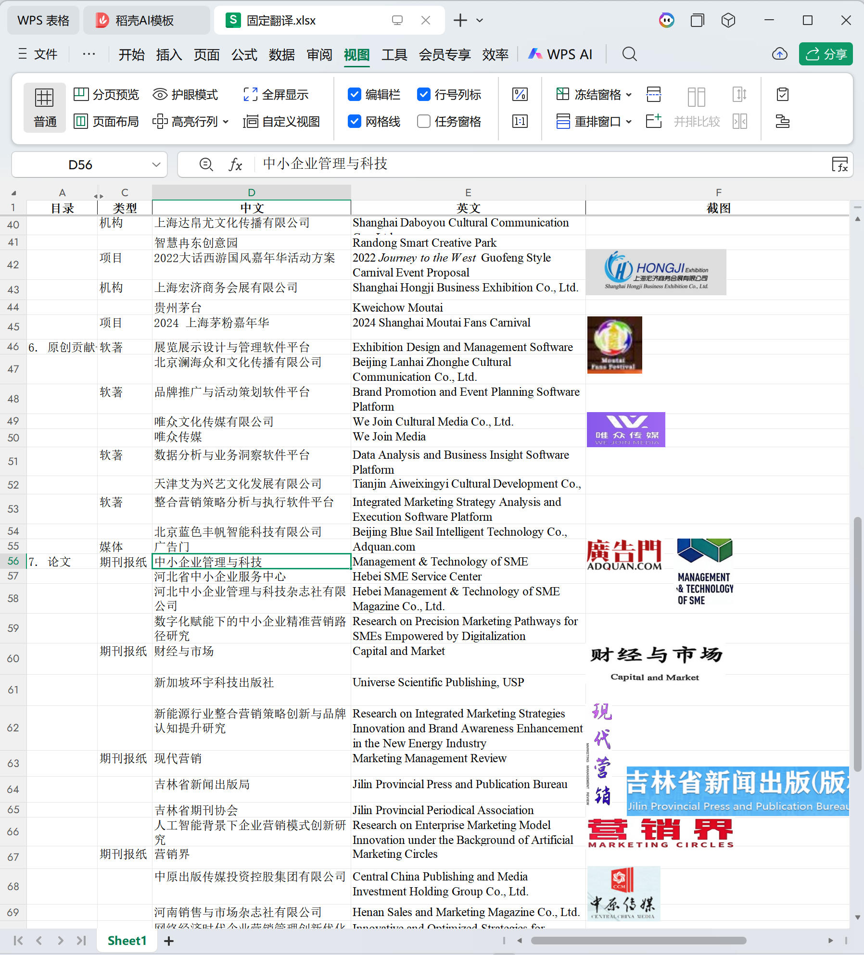Click the zoom percentage icon

point(520,94)
